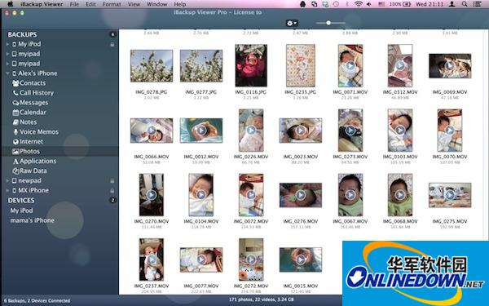Click Spotlight search icon in menu bar

coord(465,4)
